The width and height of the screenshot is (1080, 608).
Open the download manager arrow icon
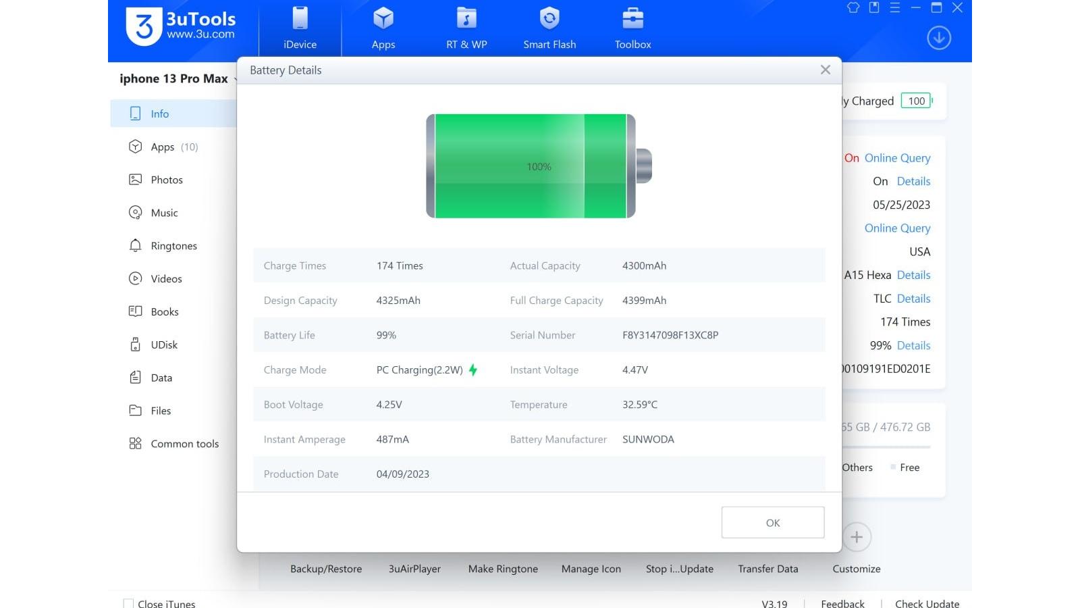pyautogui.click(x=939, y=38)
